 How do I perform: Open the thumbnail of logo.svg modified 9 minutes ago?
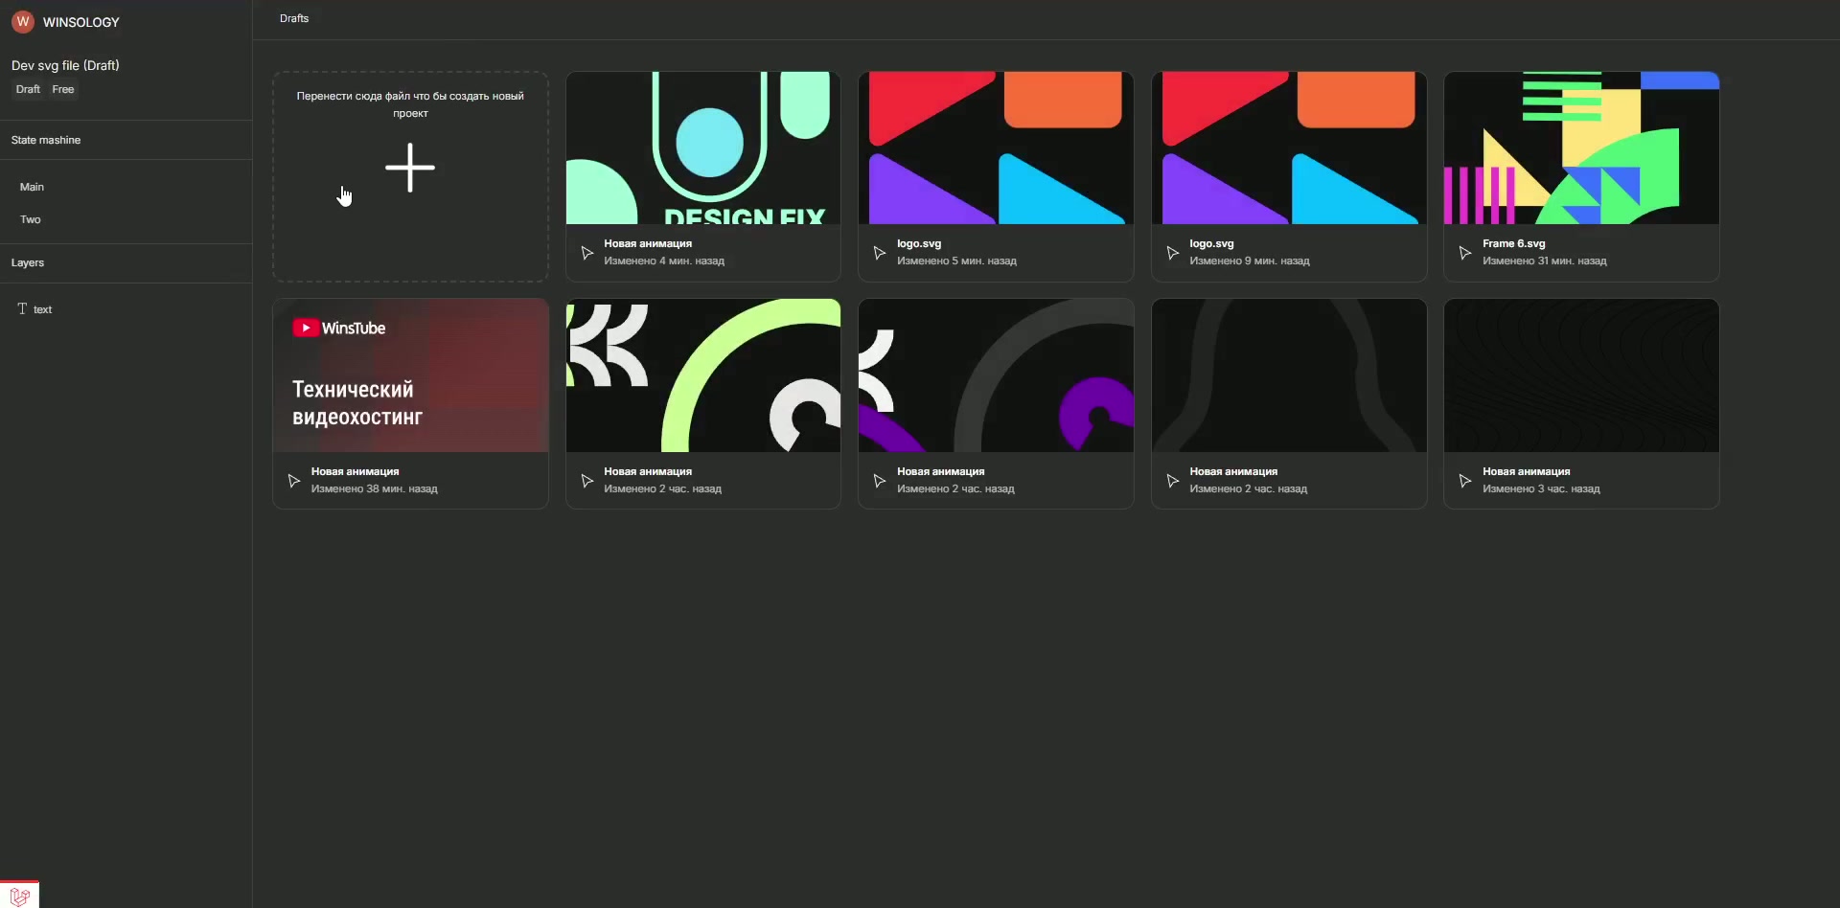[1289, 148]
